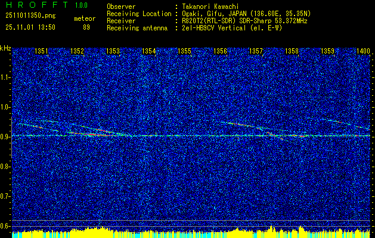Click the 0.7 kHz axis label
The width and height of the screenshot is (375, 238).
[x=5, y=196]
